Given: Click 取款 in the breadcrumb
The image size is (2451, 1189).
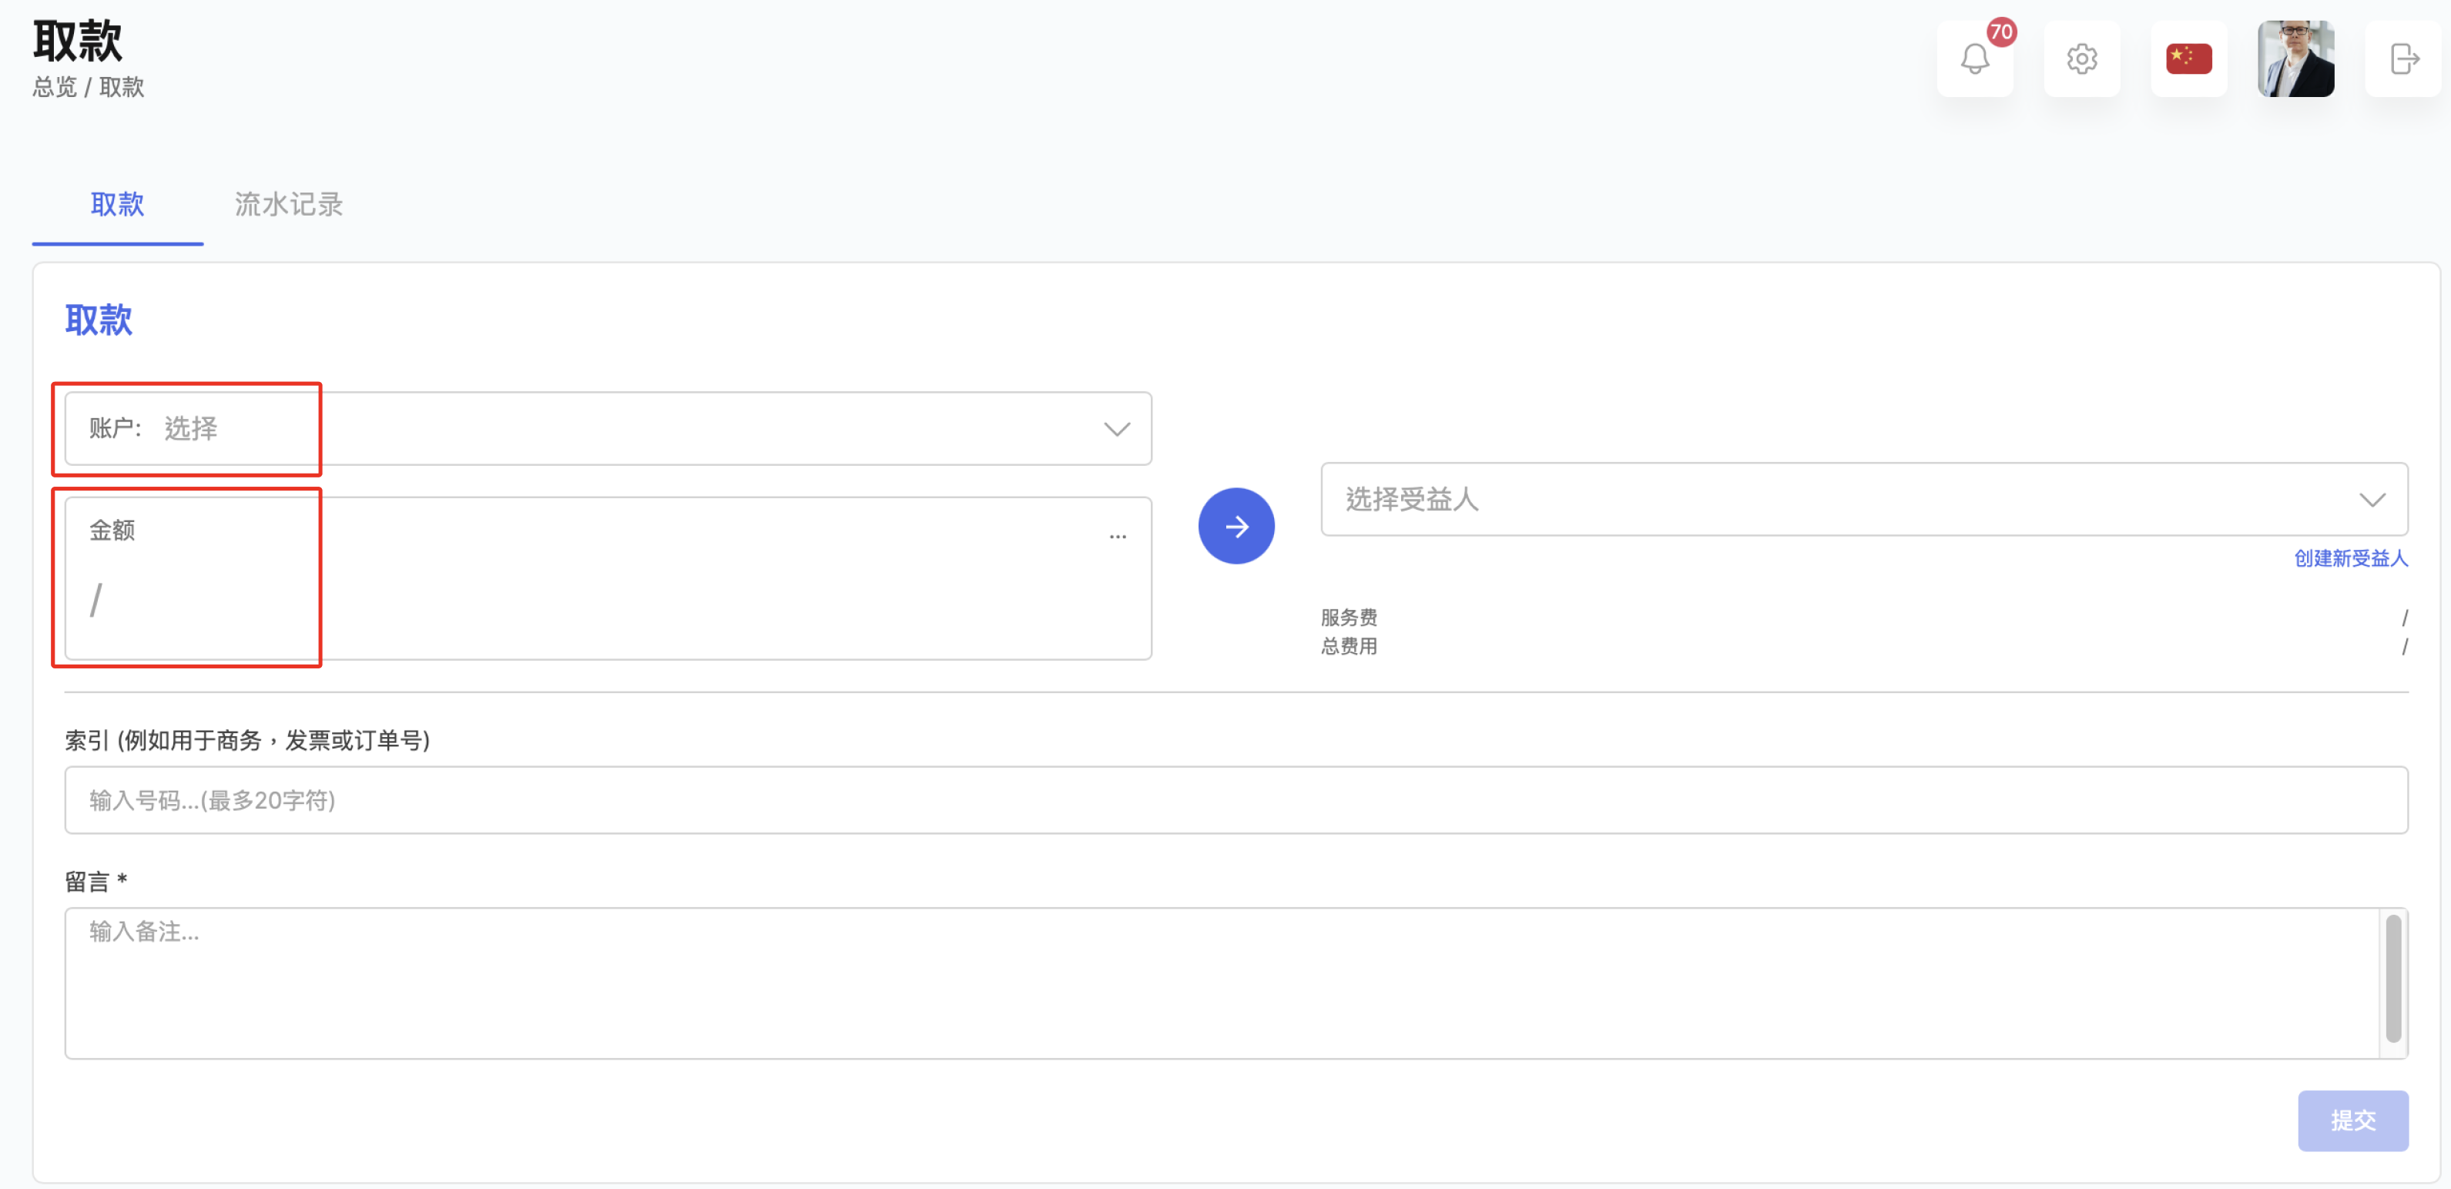Looking at the screenshot, I should 122,88.
